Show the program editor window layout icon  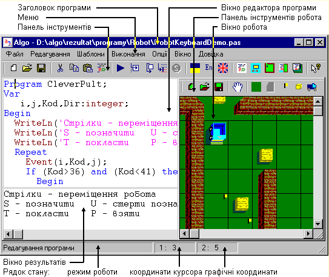[x=242, y=68]
